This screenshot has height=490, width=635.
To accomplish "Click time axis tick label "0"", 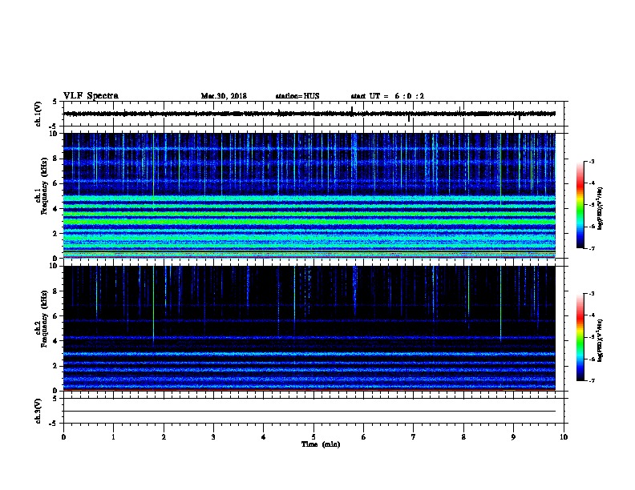I will coord(63,437).
